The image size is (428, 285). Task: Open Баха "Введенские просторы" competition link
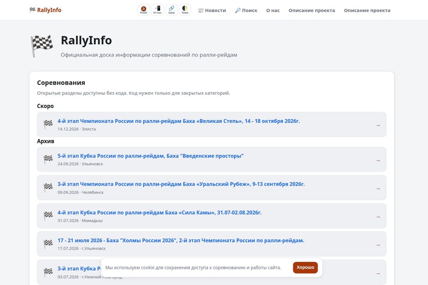151,156
